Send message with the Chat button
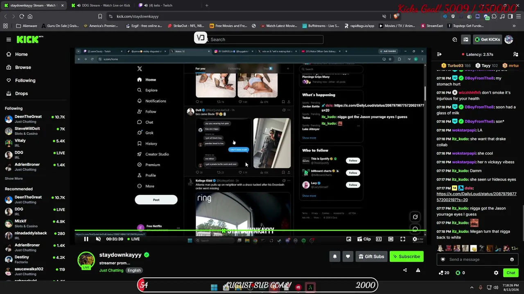Viewport: 524px width, 294px height. (x=510, y=273)
